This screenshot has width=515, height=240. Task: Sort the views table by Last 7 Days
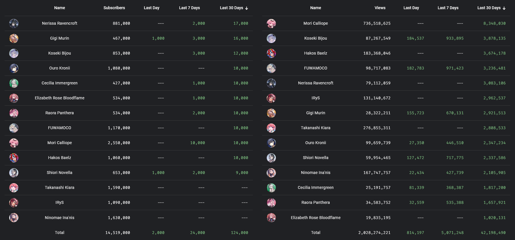pyautogui.click(x=448, y=8)
